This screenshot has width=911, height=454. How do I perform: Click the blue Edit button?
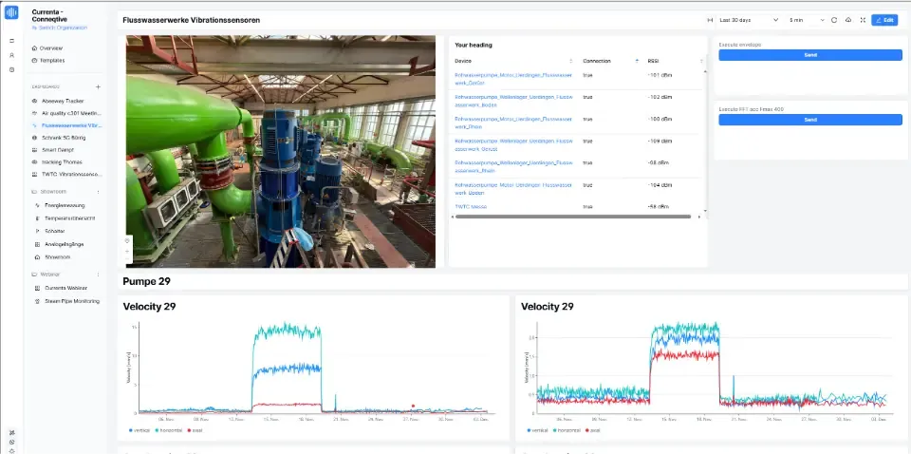[x=884, y=20]
